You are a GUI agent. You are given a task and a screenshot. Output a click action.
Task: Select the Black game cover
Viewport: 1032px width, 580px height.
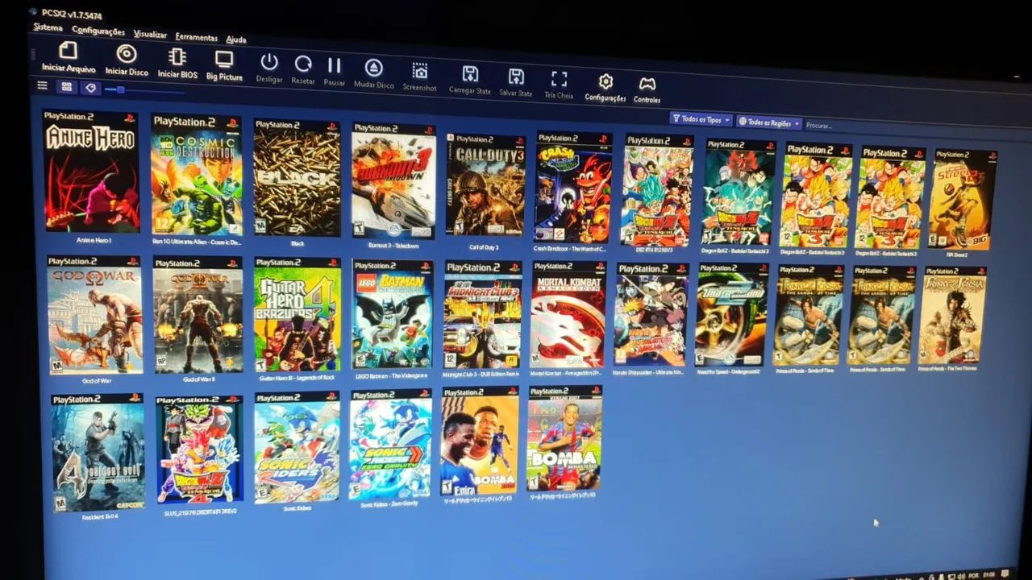click(x=297, y=178)
